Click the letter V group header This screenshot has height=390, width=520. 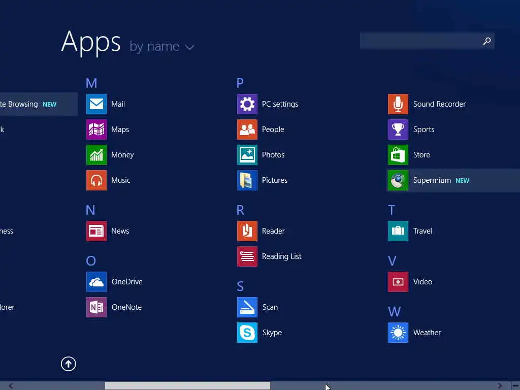click(392, 261)
